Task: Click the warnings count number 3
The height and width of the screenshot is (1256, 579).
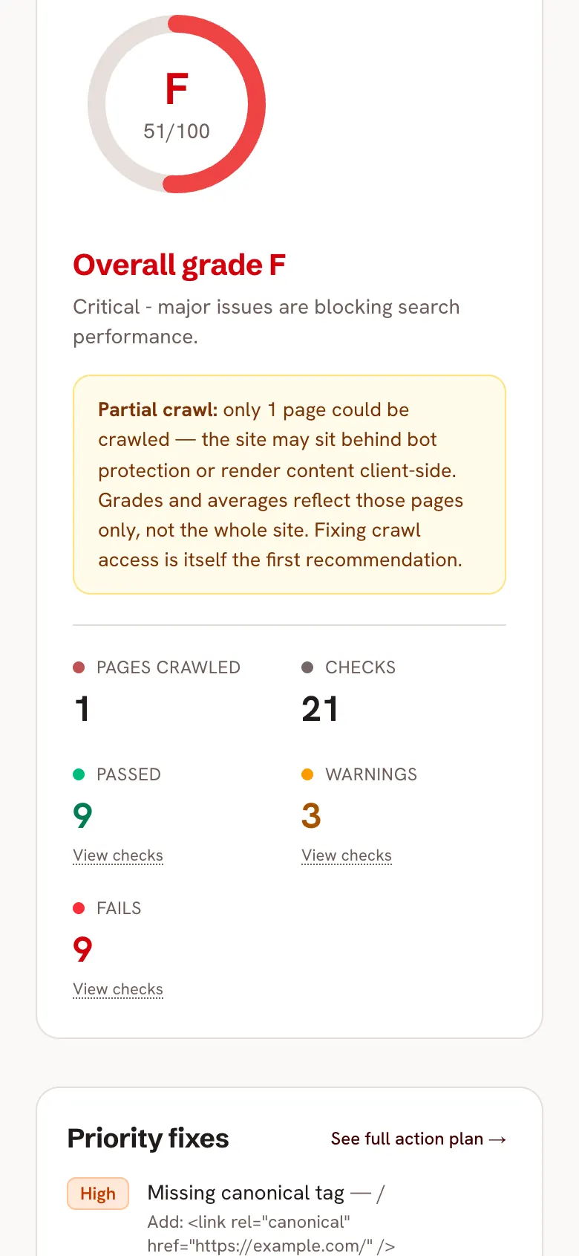Action: (311, 815)
